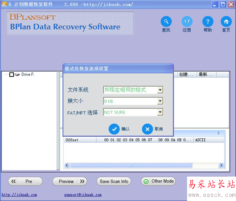236x201 pixels.
Task: Open the 文件系统 dropdown arrow
Action: [160, 90]
